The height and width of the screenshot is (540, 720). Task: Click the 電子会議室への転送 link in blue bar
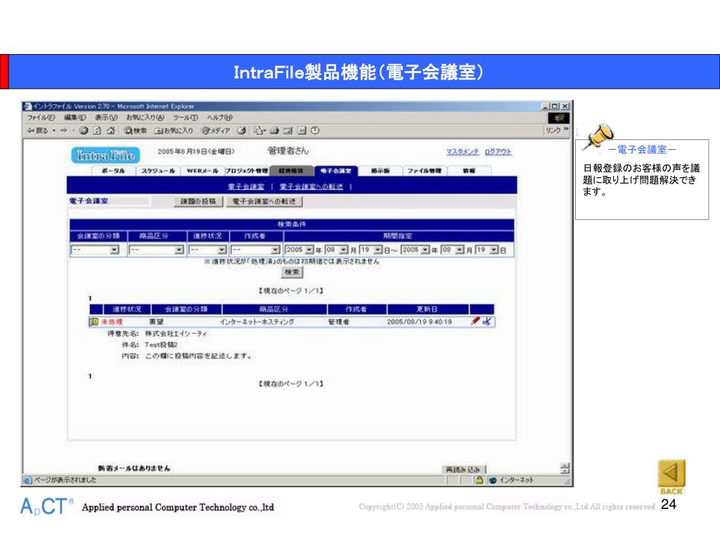coord(311,186)
